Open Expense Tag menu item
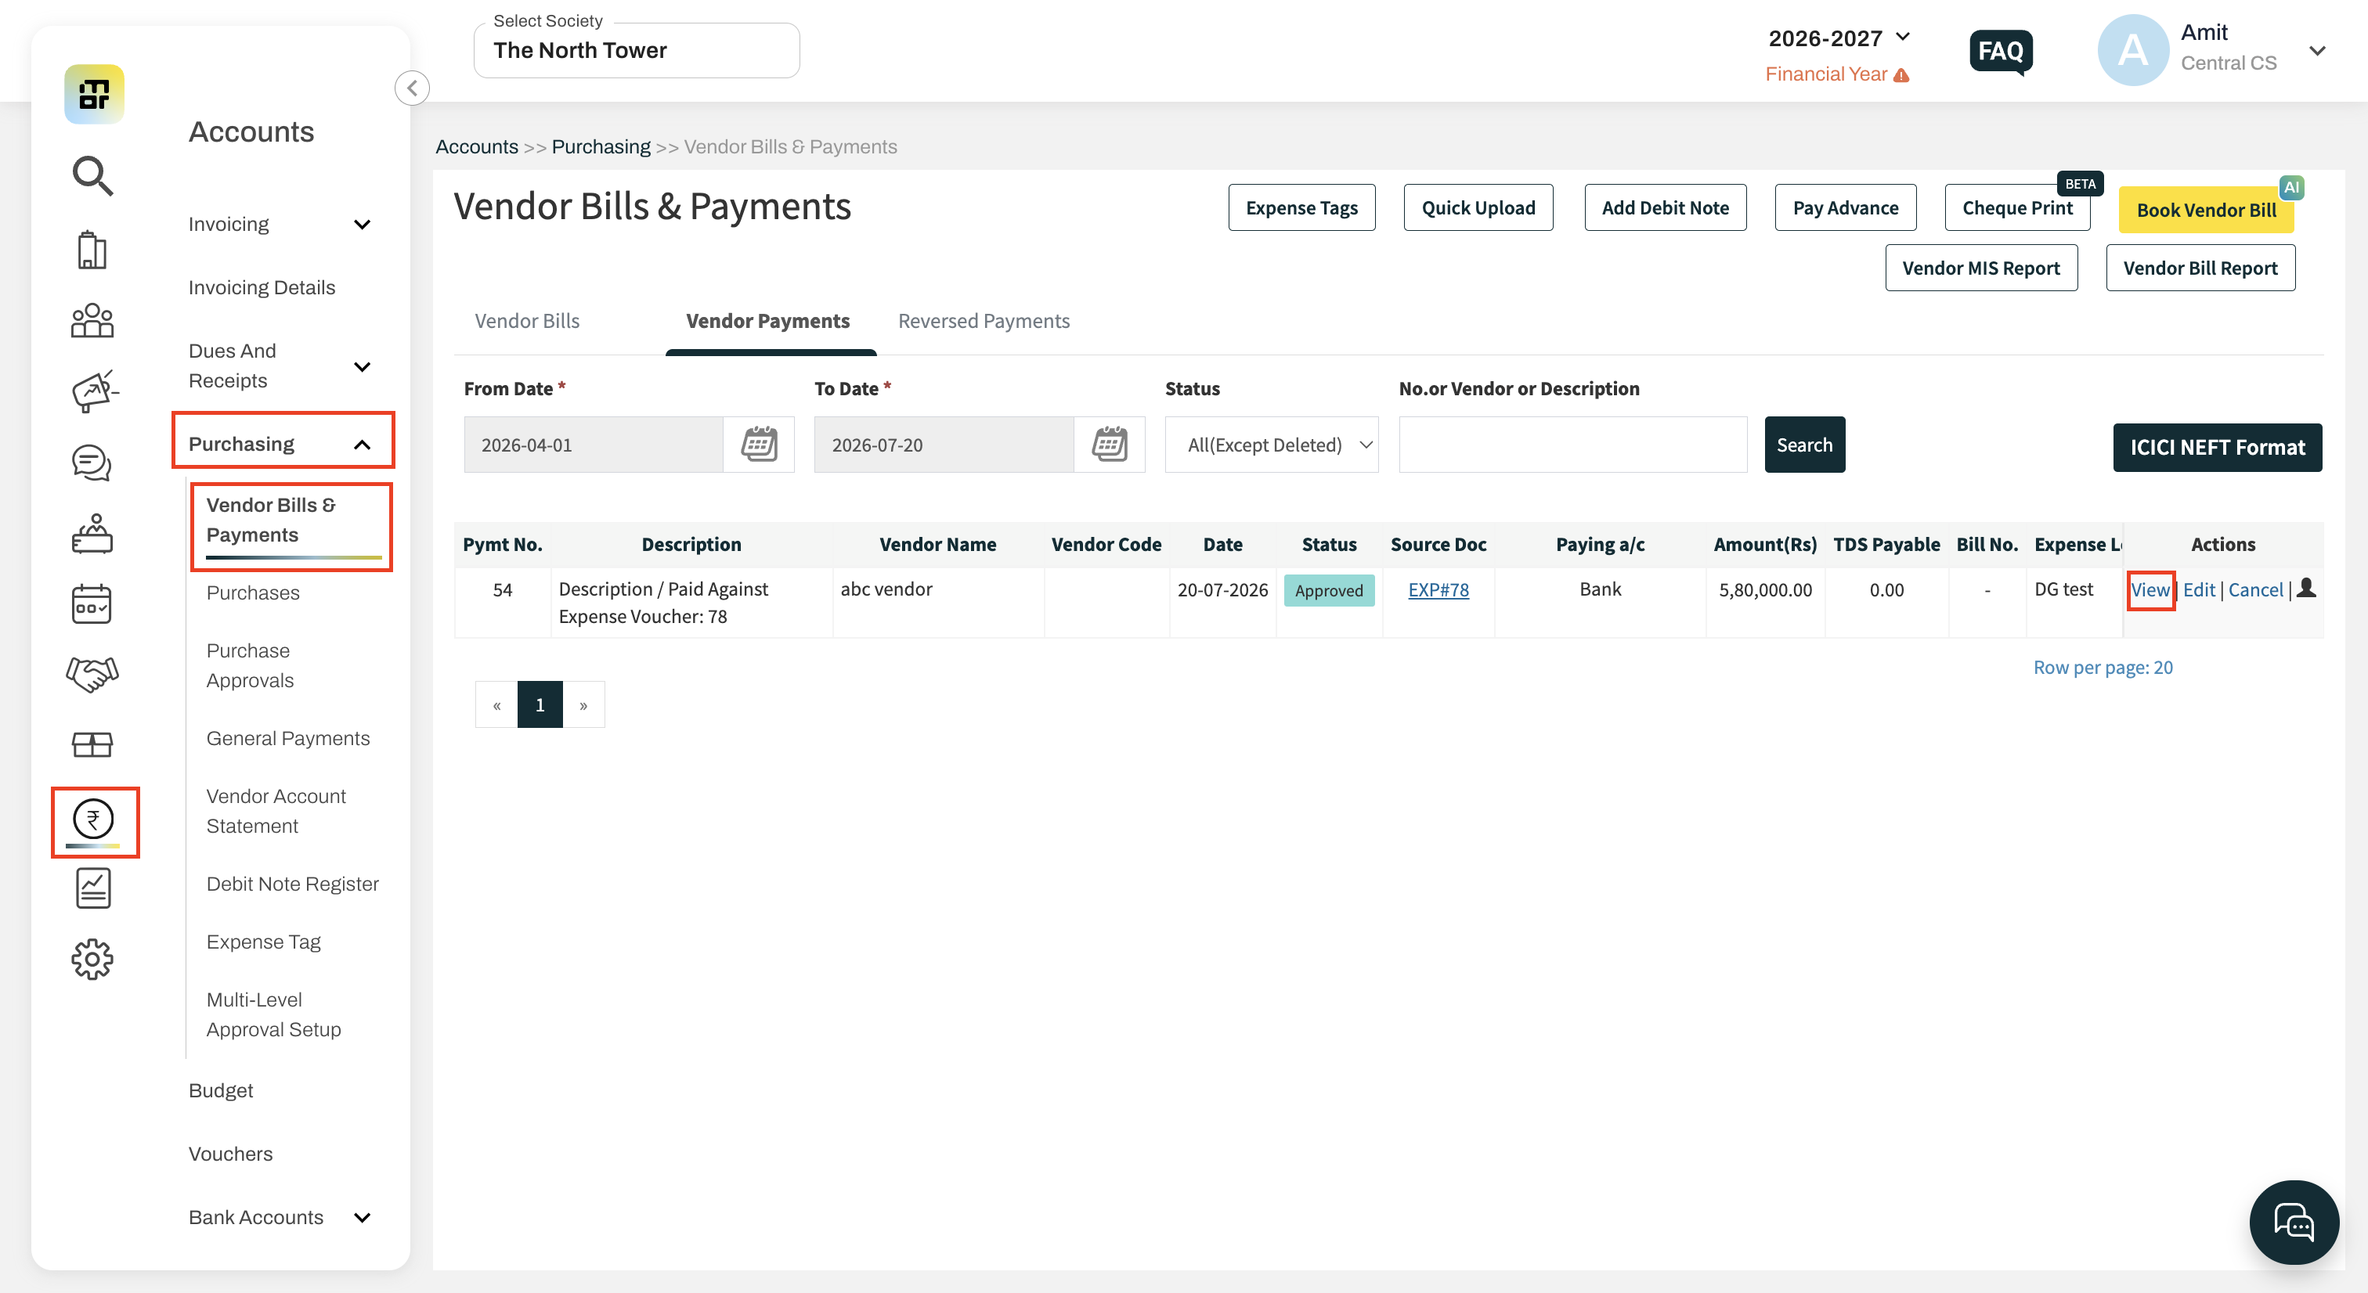The image size is (2368, 1293). tap(263, 942)
